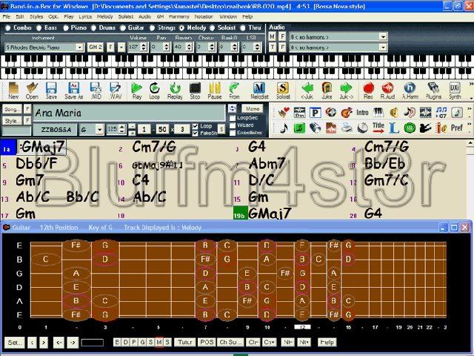Open the A.Harm audio harmonies icon

click(x=410, y=90)
